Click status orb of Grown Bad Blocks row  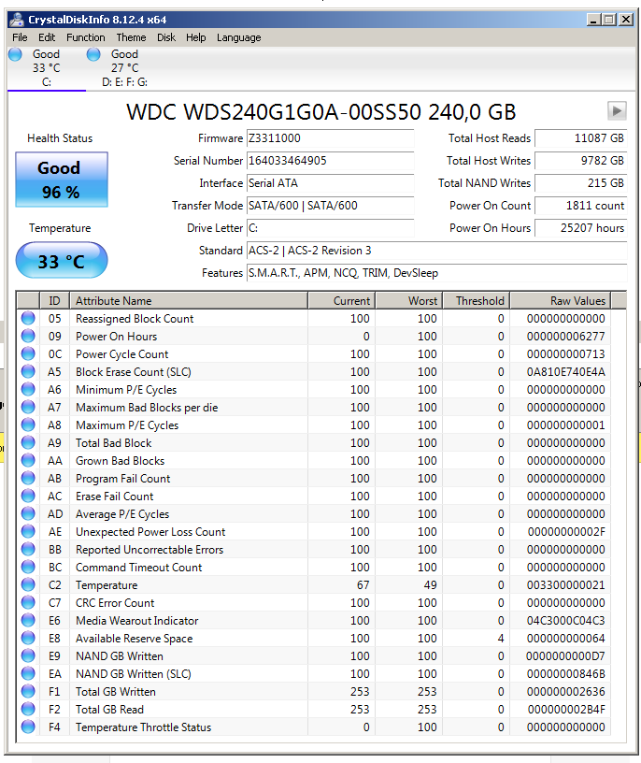28,460
